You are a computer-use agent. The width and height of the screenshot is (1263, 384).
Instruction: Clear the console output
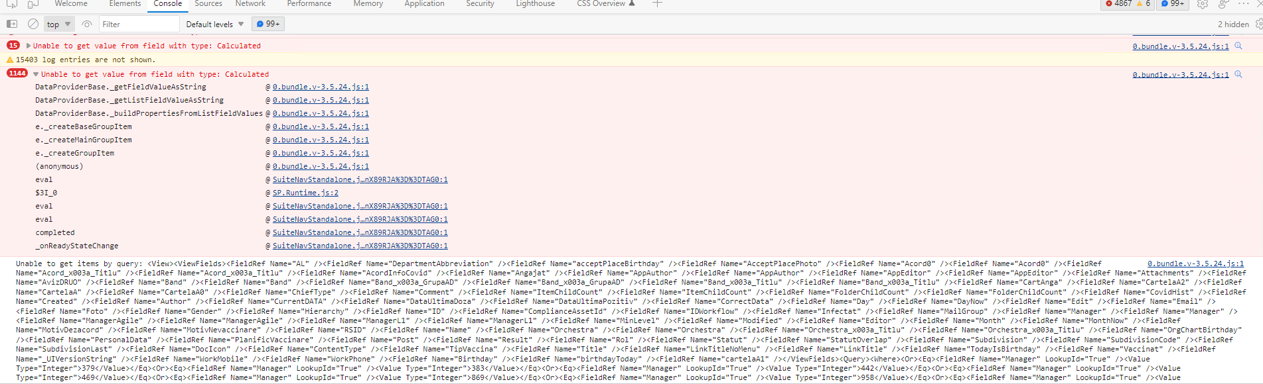[x=33, y=24]
